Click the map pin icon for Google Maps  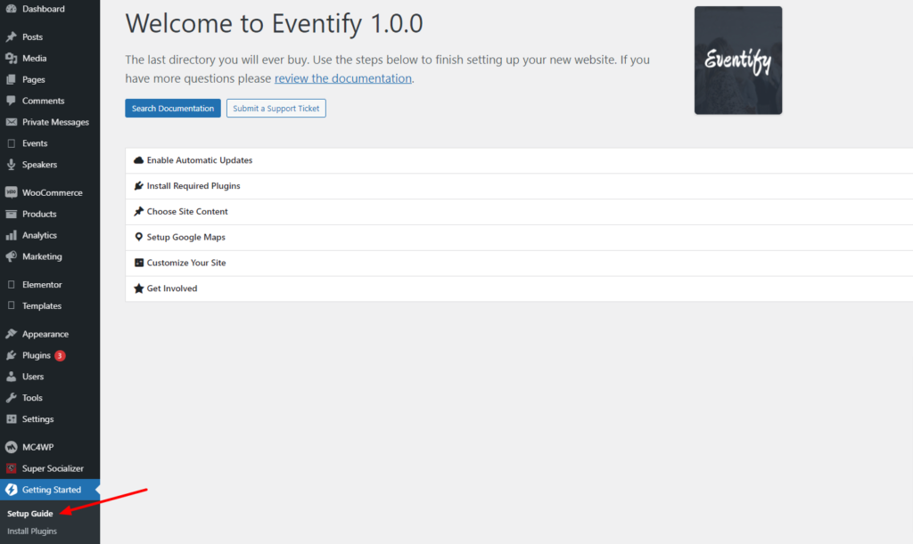[x=138, y=237]
